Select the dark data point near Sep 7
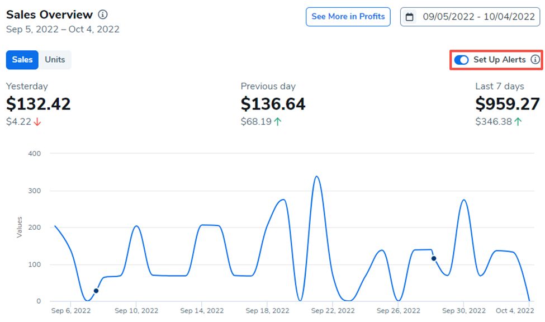The height and width of the screenshot is (322, 545). coord(96,291)
